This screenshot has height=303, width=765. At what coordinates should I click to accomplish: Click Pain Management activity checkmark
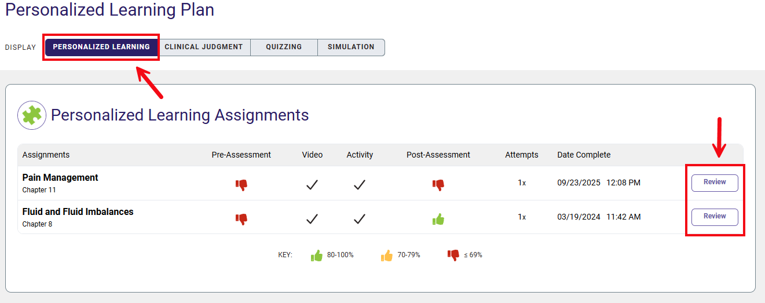tap(360, 185)
